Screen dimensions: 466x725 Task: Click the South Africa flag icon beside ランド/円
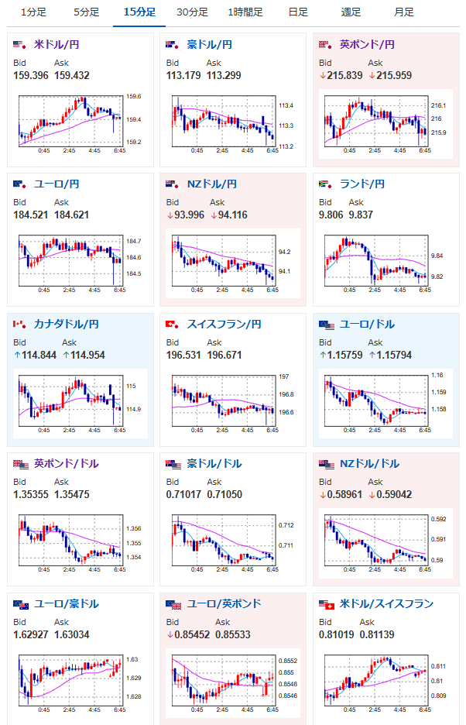[325, 184]
